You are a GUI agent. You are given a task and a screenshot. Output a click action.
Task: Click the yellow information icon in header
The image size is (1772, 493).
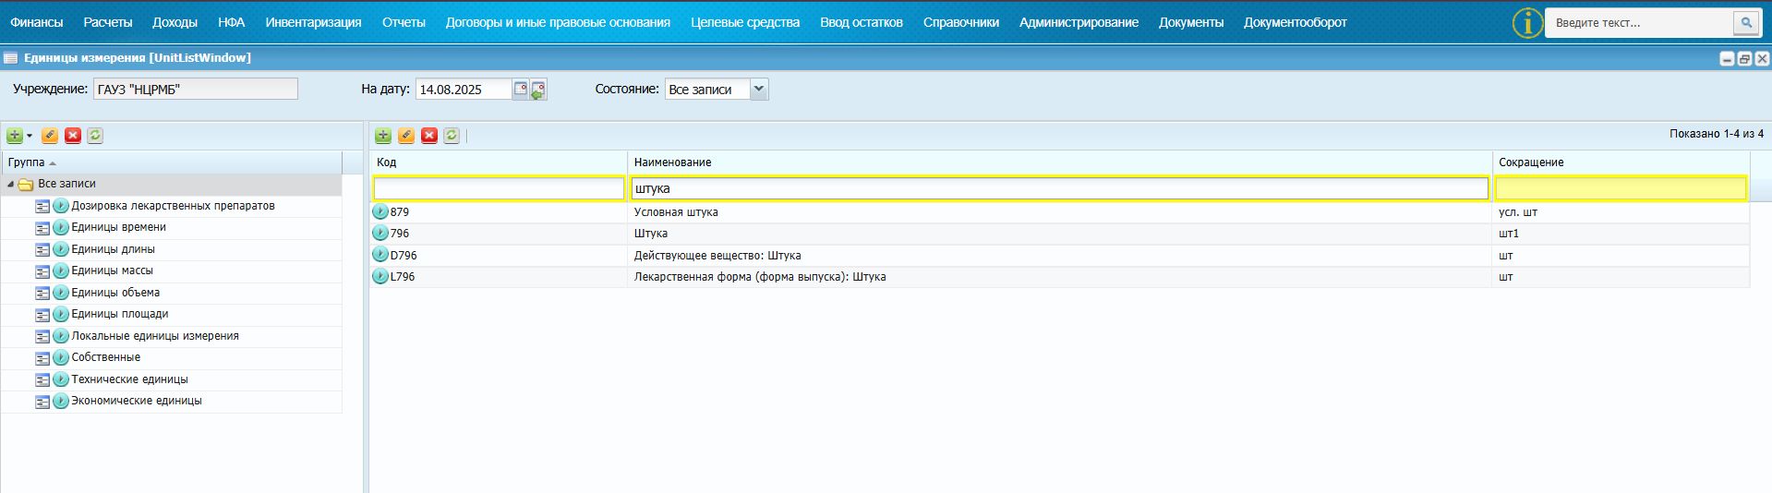coord(1528,23)
